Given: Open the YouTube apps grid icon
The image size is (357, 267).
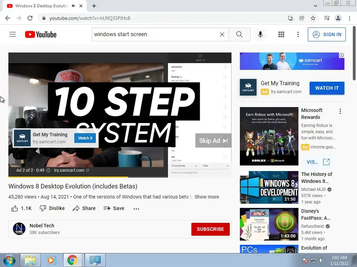Looking at the screenshot, I should point(281,34).
